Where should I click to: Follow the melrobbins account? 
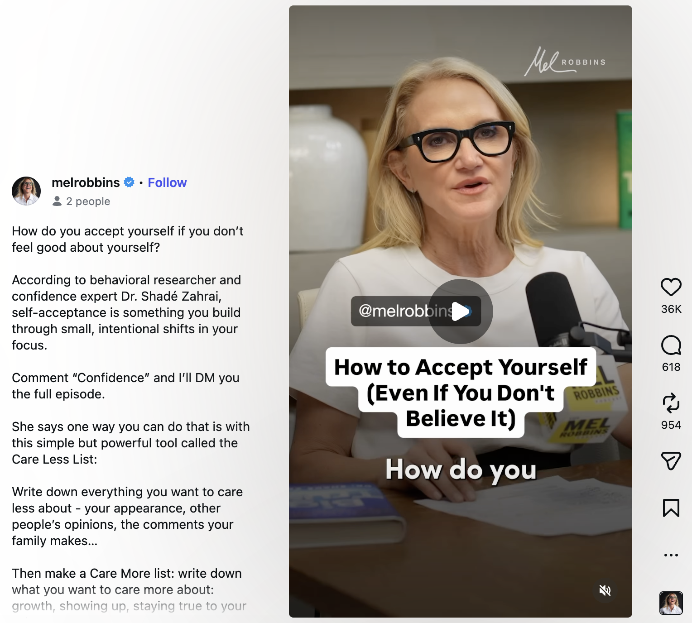click(167, 182)
